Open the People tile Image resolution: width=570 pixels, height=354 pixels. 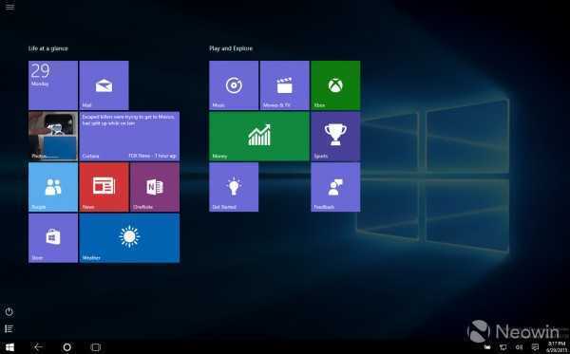tap(53, 187)
